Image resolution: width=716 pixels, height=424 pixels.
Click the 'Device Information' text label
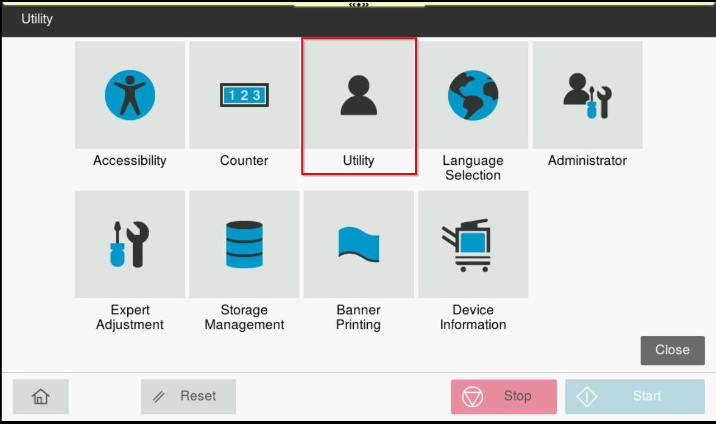point(473,317)
